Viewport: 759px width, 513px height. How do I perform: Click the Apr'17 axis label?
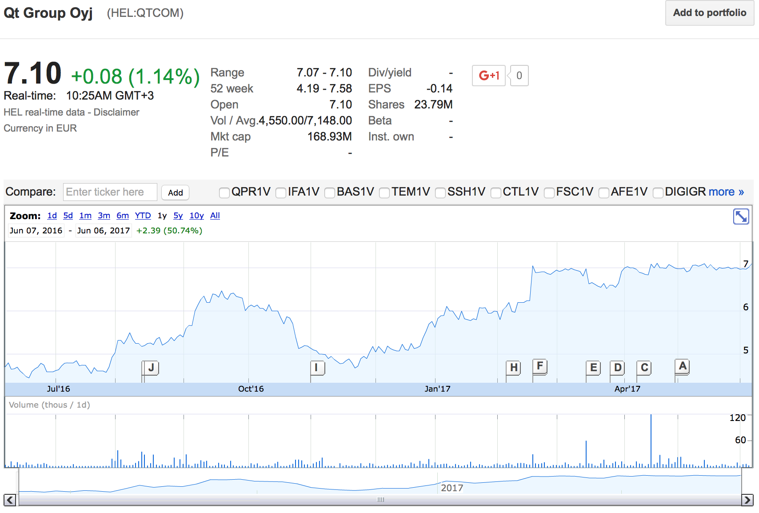pyautogui.click(x=627, y=389)
